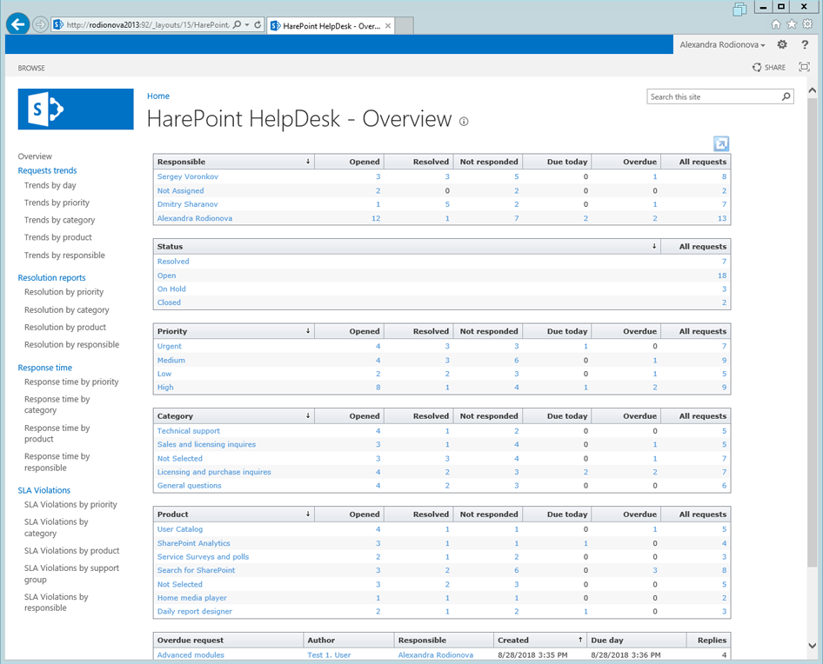
Task: Click the Home breadcrumb link
Action: click(158, 96)
